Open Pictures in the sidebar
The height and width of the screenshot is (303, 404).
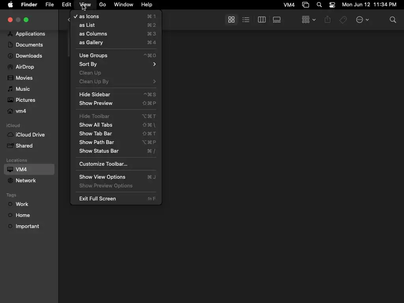pos(29,100)
